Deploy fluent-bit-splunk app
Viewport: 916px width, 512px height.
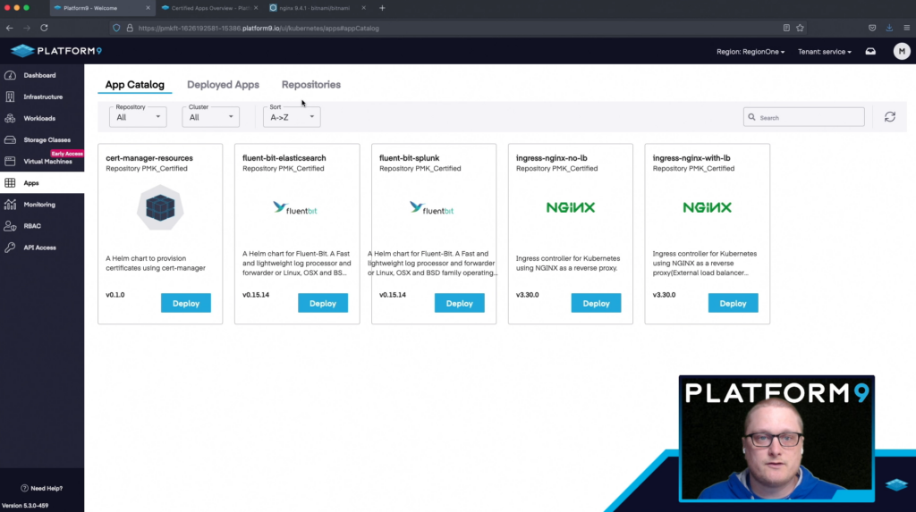tap(459, 303)
